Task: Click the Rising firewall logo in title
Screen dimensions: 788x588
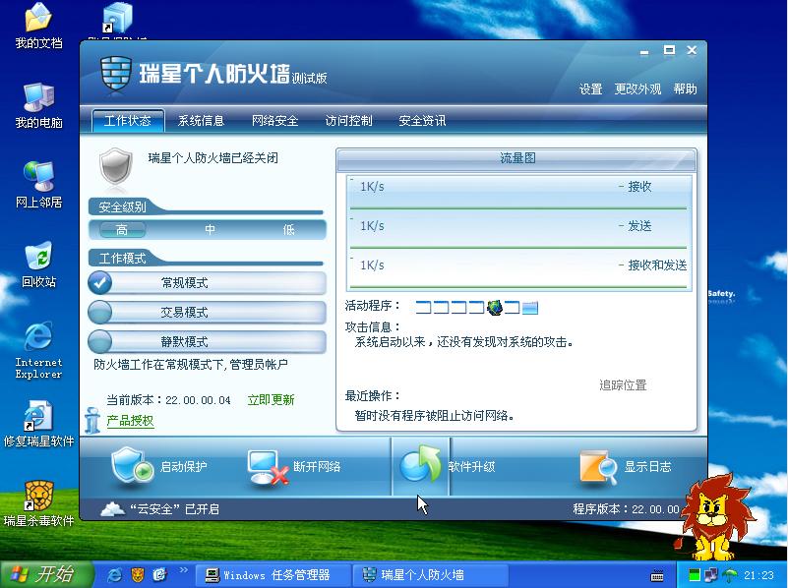Action: [x=115, y=74]
